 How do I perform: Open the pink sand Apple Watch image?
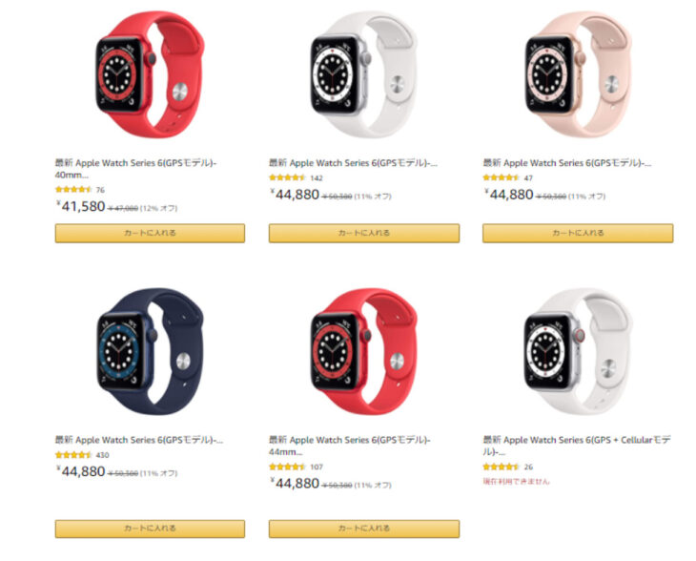578,74
